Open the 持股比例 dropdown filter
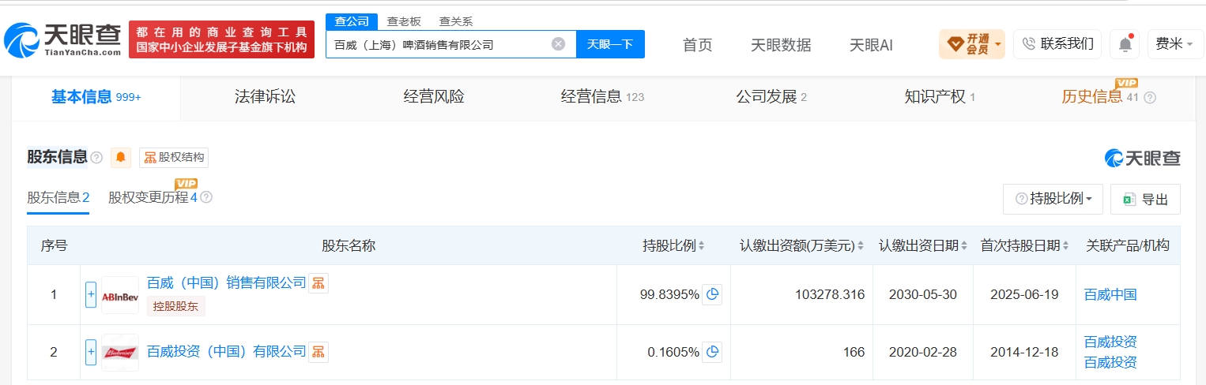Screen dimensions: 1206x385 (x=1053, y=199)
